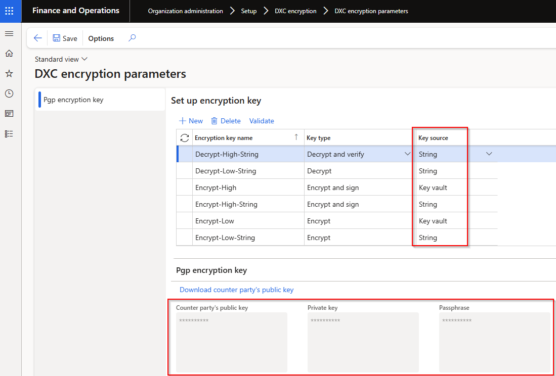Open Recent clock icon in sidebar
This screenshot has height=376, width=556.
tap(9, 93)
